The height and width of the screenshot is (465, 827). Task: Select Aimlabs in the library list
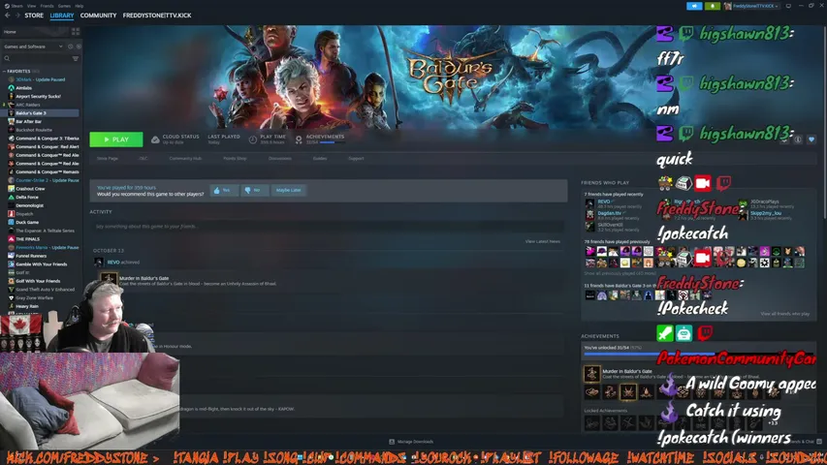click(x=23, y=88)
